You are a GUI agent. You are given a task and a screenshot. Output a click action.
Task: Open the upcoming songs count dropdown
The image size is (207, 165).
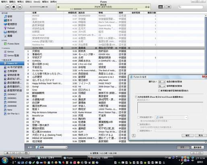click(162, 86)
